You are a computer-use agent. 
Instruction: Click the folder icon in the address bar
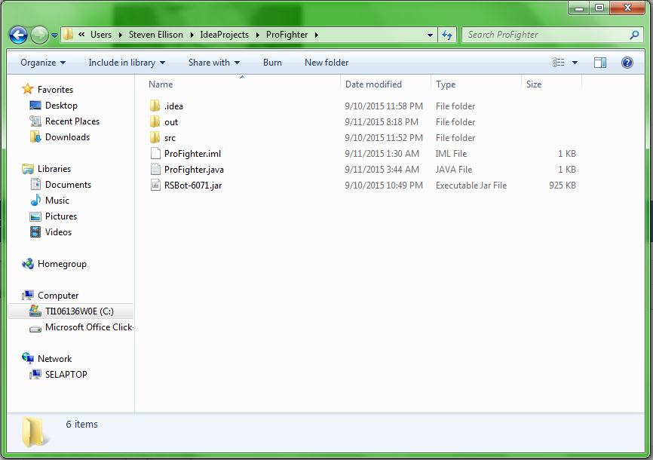click(x=69, y=35)
